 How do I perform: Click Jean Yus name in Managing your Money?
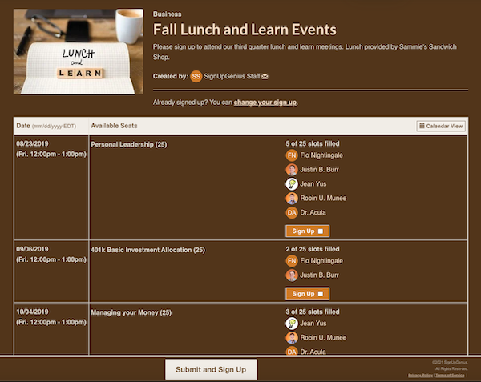(x=313, y=324)
